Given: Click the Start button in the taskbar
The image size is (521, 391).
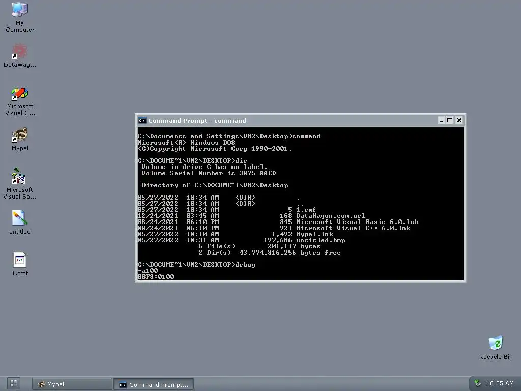Looking at the screenshot, I should point(14,384).
